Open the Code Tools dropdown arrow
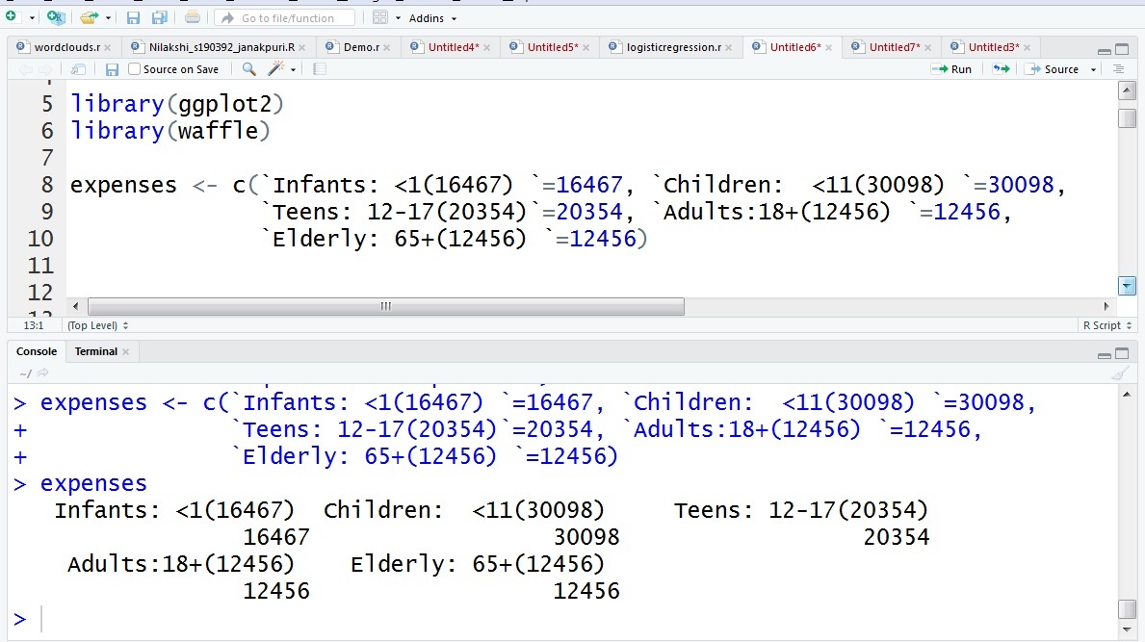This screenshot has width=1145, height=642. pos(293,70)
